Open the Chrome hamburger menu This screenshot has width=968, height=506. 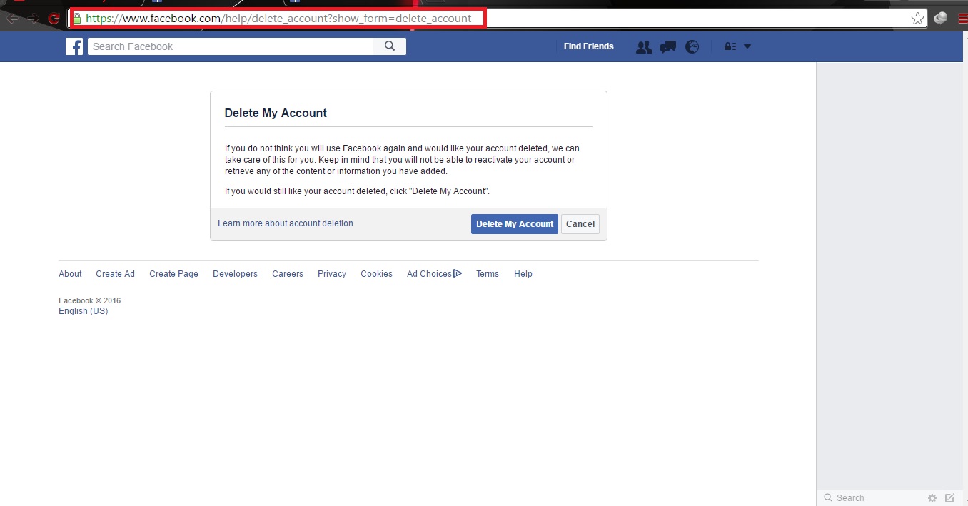(x=962, y=19)
